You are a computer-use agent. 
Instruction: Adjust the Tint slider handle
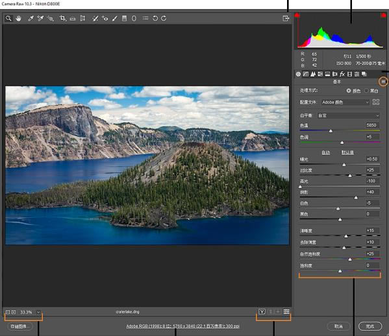(342, 143)
